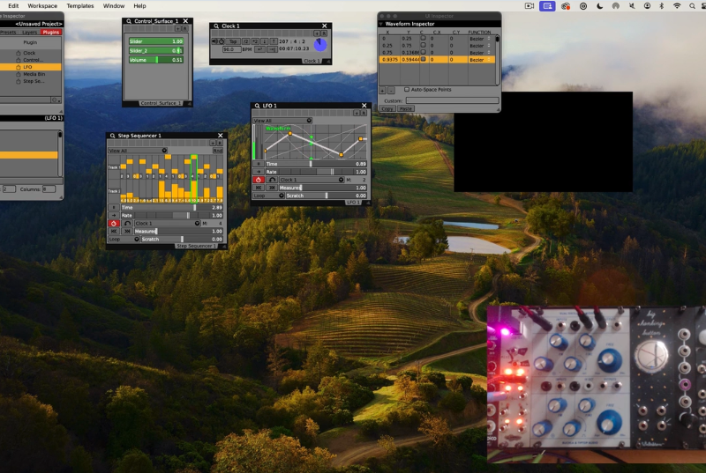Switch to the Layers tab

click(x=30, y=32)
